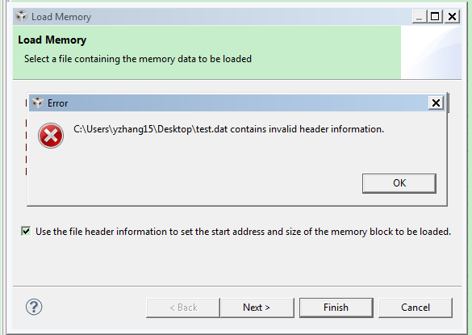Minimize the Load Memory window
Image resolution: width=472 pixels, height=335 pixels.
click(420, 17)
